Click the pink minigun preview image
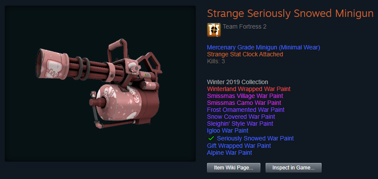 100,84
